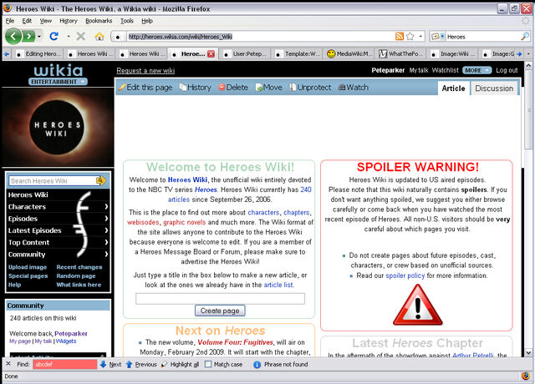
Task: Click the Delete page action
Action: (x=233, y=87)
